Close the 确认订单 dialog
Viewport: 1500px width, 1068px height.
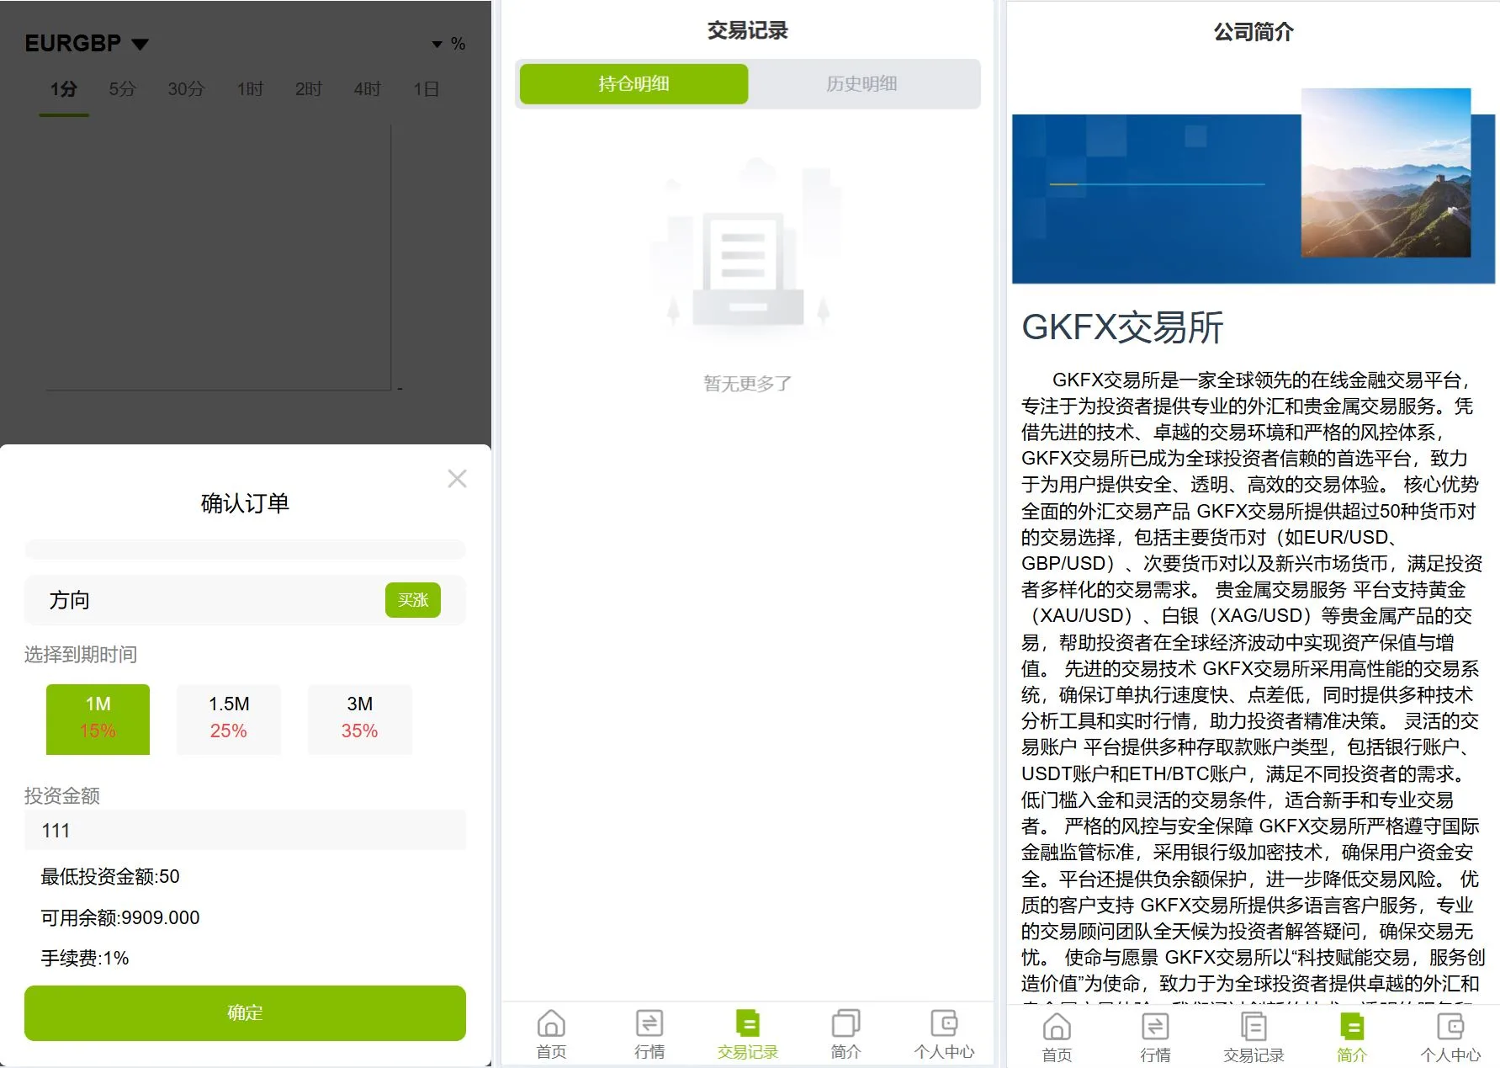(457, 478)
